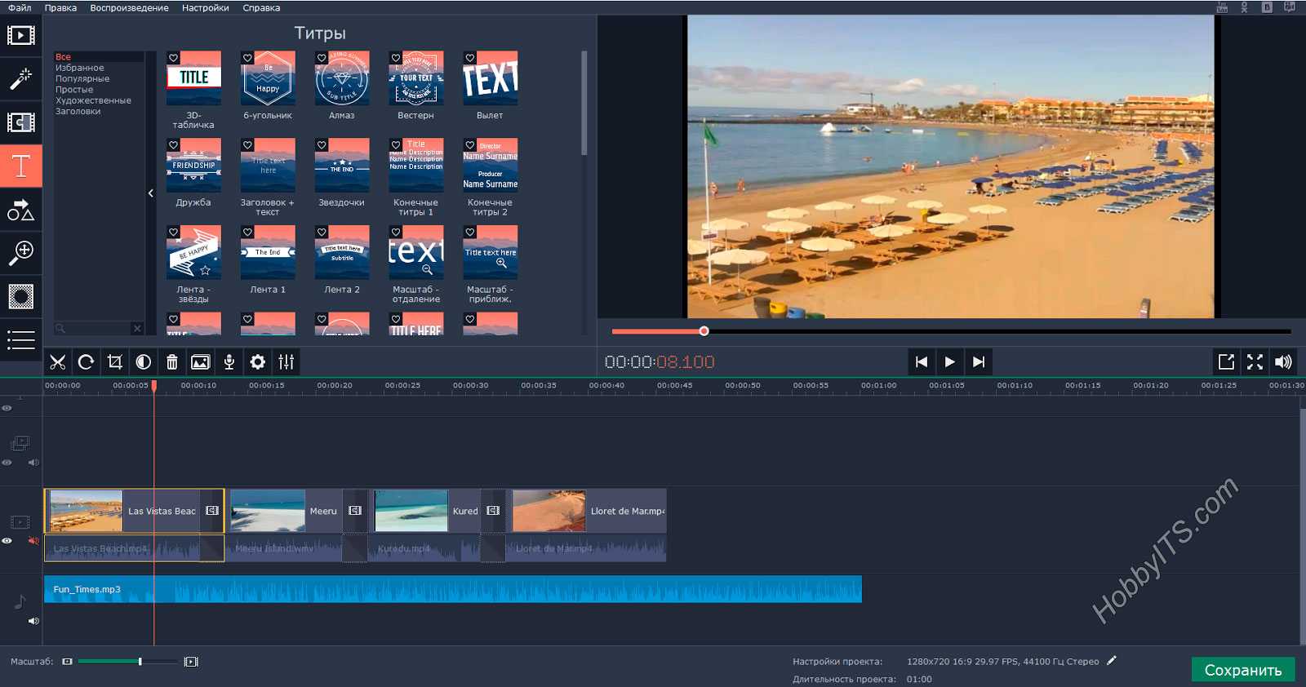
Task: Select the Художественные category
Action: [99, 100]
